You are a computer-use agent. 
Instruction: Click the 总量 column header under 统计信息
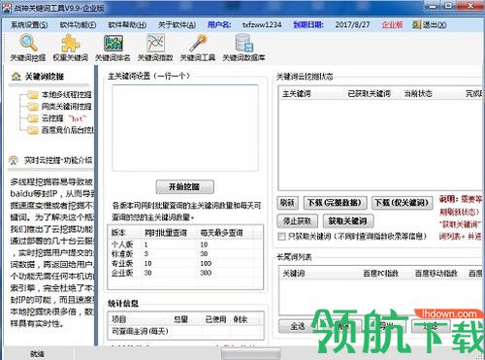pos(180,319)
